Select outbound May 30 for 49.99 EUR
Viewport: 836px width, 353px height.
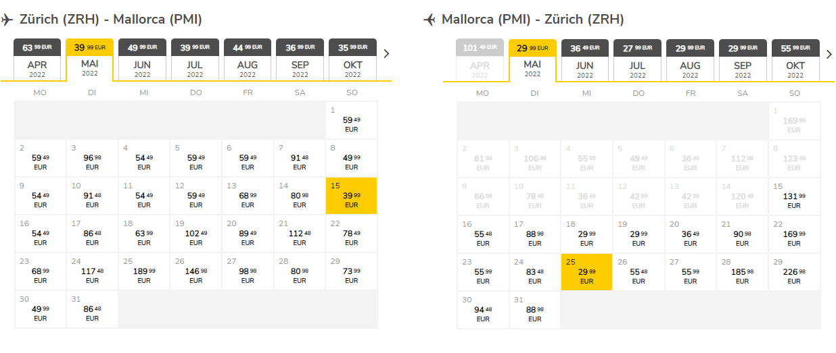coord(40,310)
